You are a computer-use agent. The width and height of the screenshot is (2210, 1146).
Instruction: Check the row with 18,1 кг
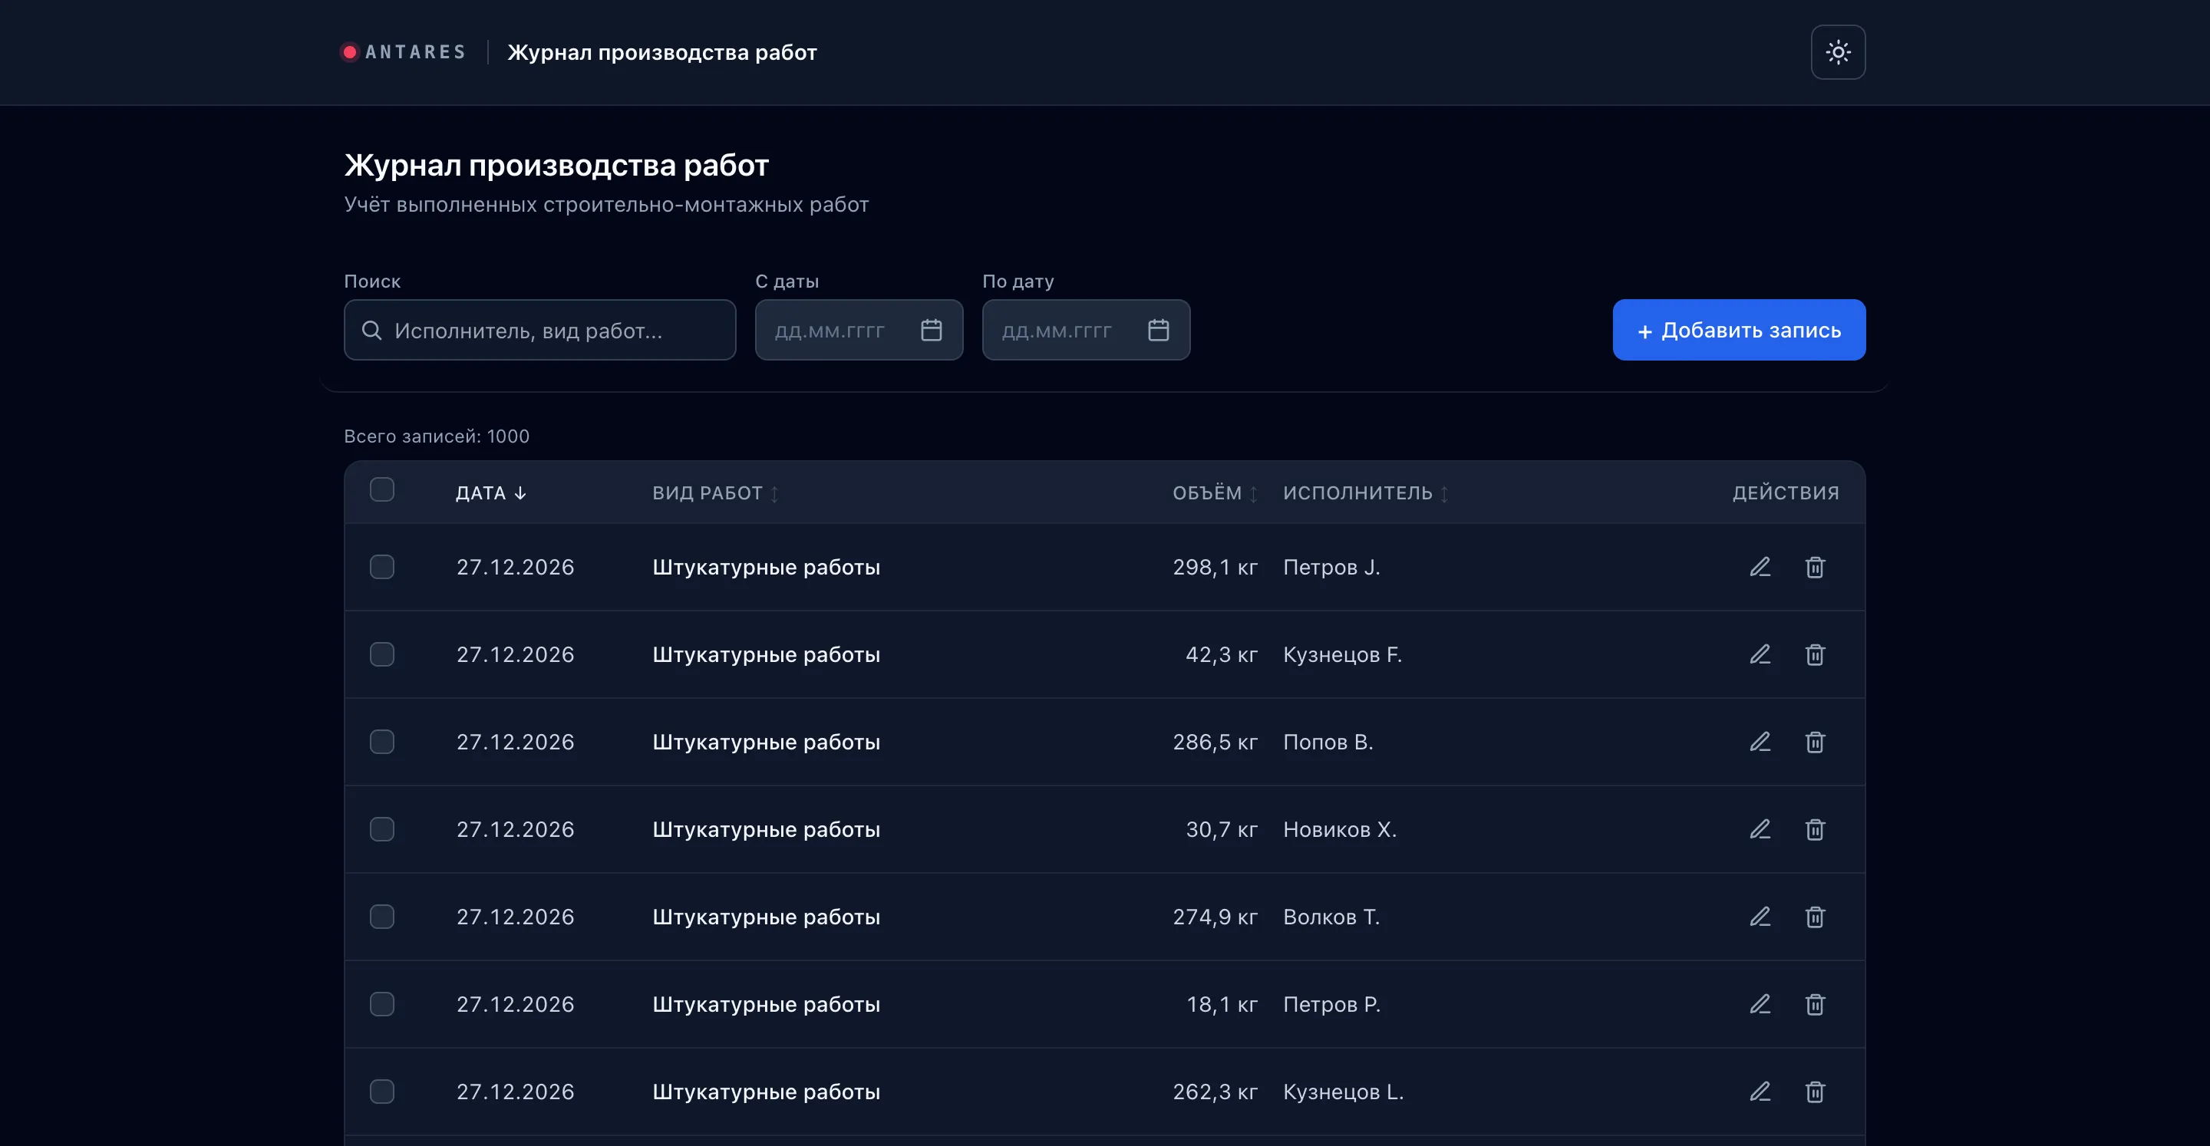[x=382, y=1004]
